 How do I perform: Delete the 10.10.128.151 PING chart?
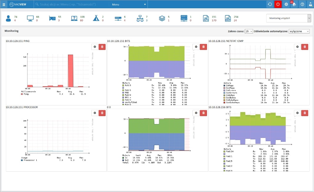102,47
